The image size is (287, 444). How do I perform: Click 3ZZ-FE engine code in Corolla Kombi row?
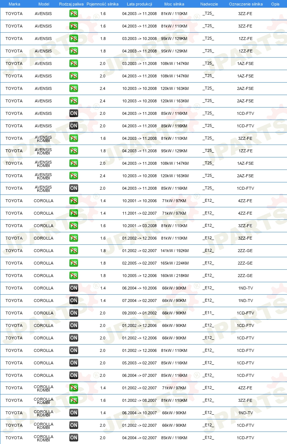point(246,400)
